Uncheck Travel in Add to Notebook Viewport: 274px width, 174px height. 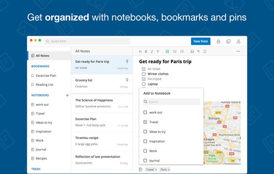pyautogui.click(x=145, y=122)
